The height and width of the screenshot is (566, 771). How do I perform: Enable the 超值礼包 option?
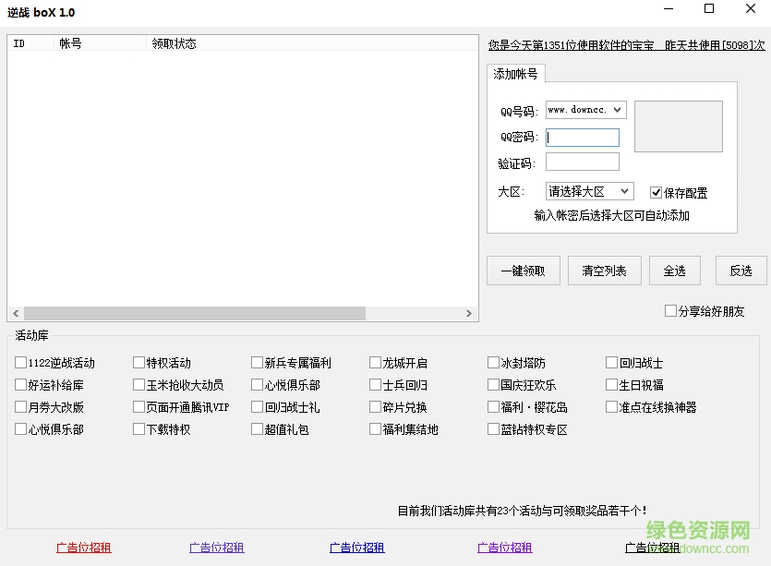click(257, 428)
